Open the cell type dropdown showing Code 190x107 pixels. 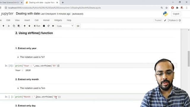click(65, 26)
